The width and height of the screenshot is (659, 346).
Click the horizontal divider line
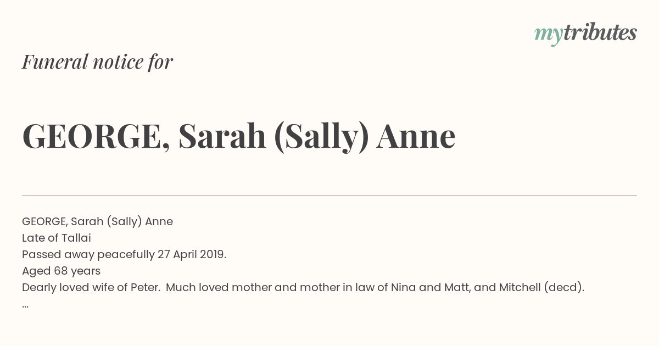329,195
